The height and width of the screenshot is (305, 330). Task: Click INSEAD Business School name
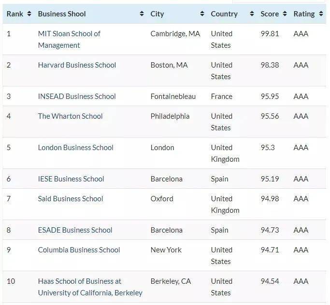pyautogui.click(x=77, y=97)
